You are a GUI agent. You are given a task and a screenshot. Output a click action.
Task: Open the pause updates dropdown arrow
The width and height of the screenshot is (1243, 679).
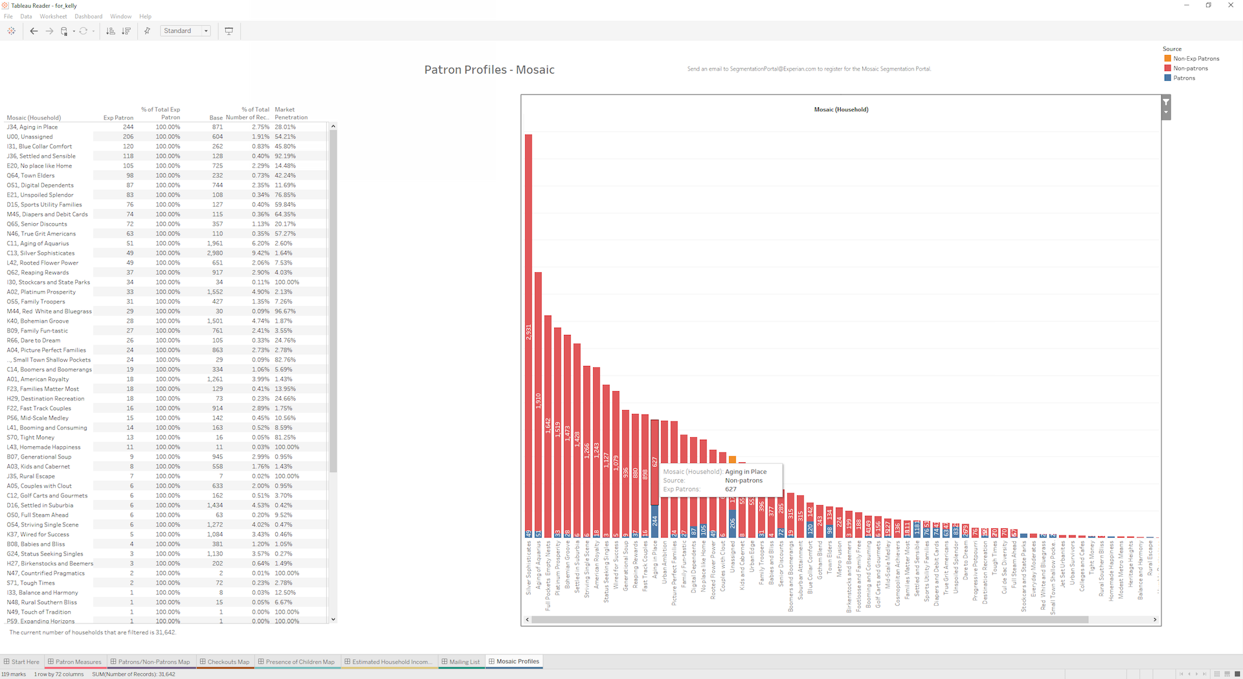pos(73,31)
